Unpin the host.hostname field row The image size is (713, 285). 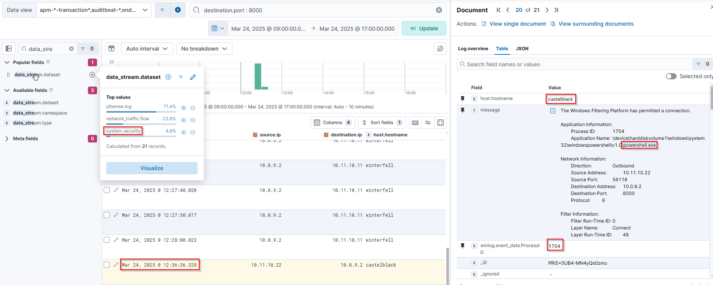click(462, 99)
